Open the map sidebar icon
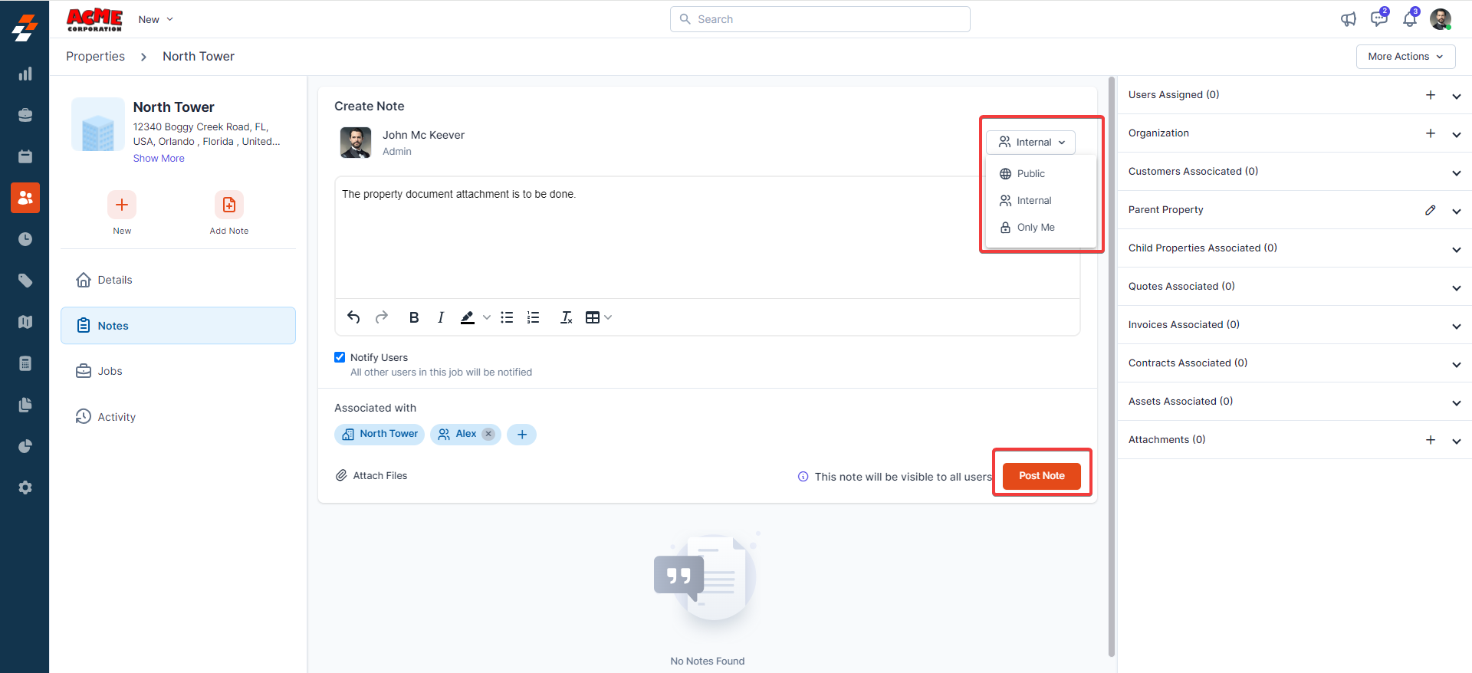1472x673 pixels. [25, 322]
